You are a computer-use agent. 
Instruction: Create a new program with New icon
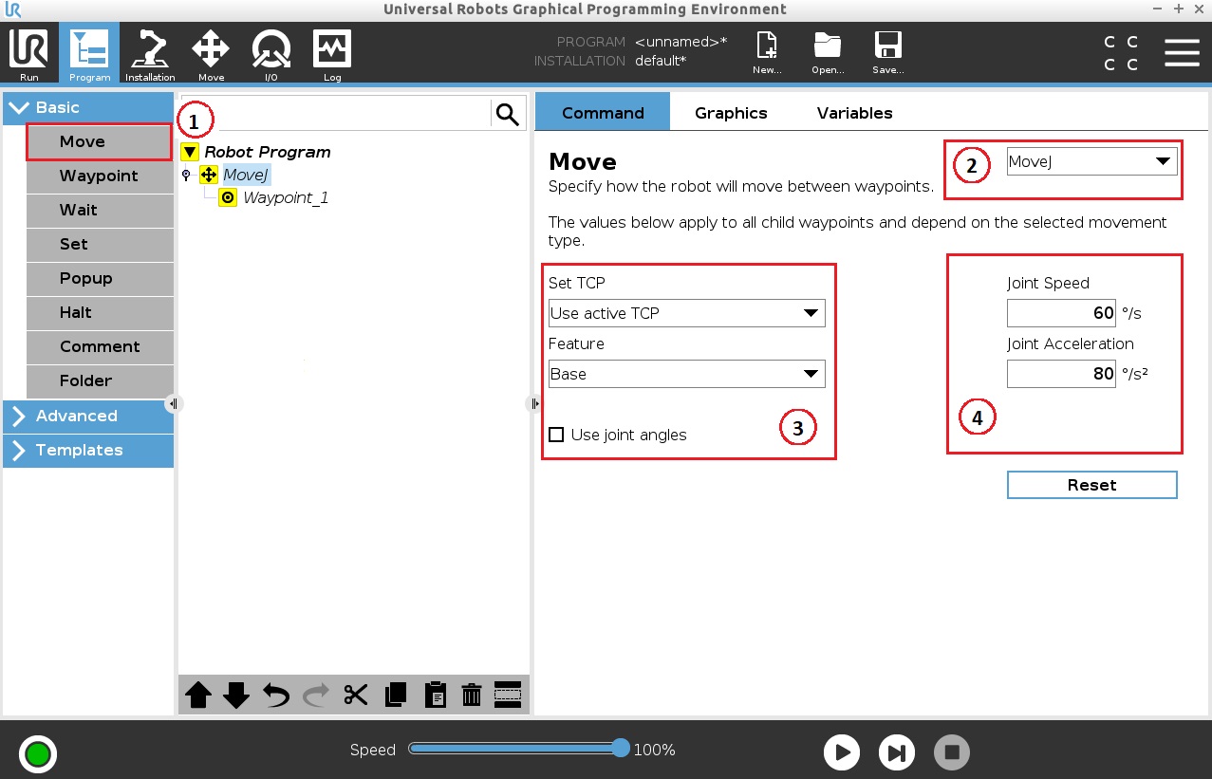click(x=767, y=53)
